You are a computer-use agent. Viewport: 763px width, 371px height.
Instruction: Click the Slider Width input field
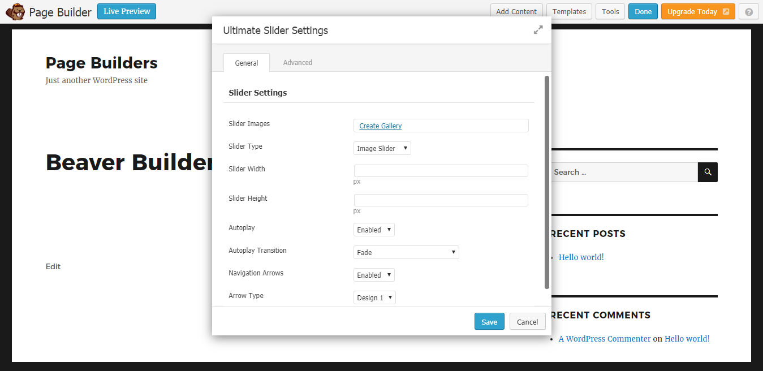441,171
